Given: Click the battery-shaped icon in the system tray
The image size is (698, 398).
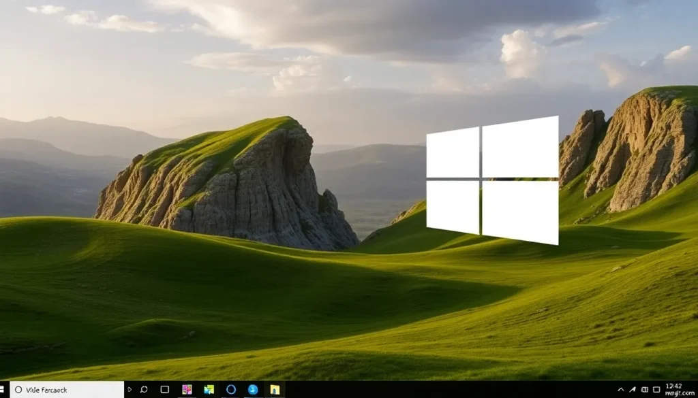Looking at the screenshot, I should 645,390.
